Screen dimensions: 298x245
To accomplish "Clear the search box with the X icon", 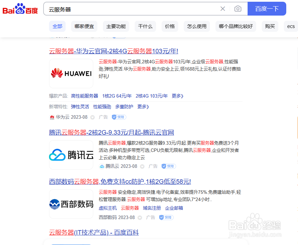I will 222,9.
